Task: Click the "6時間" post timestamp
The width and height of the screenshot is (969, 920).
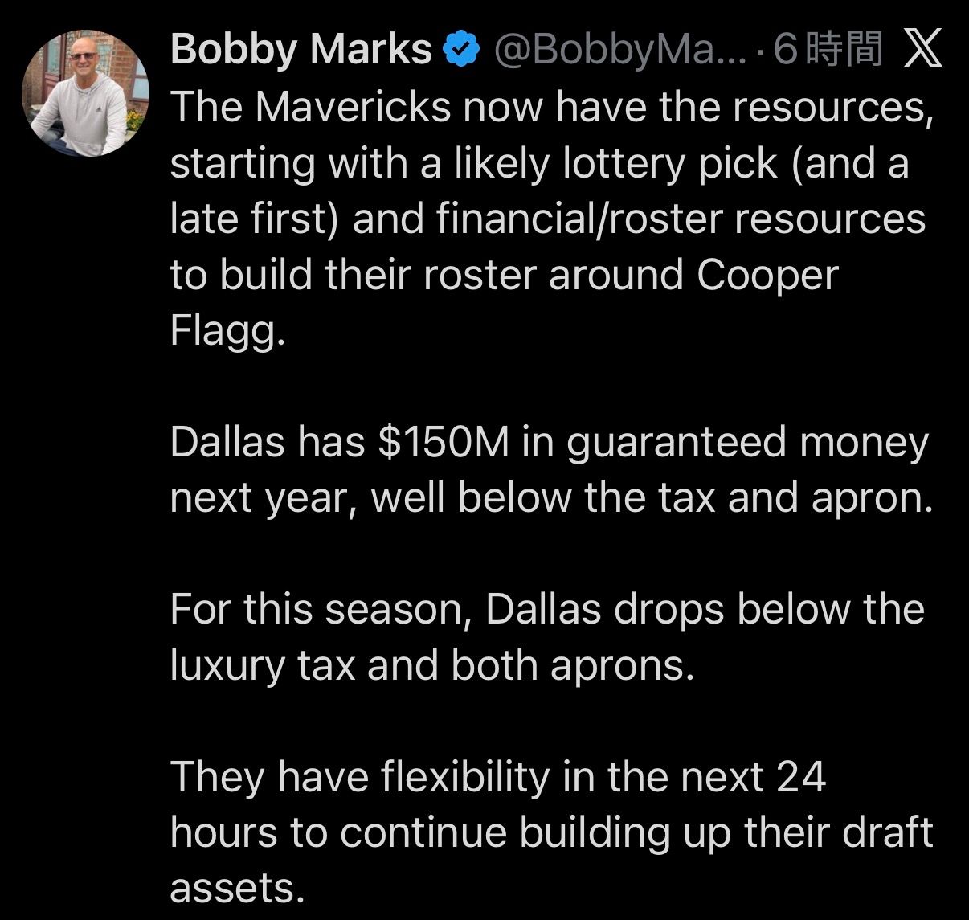Action: 829,50
